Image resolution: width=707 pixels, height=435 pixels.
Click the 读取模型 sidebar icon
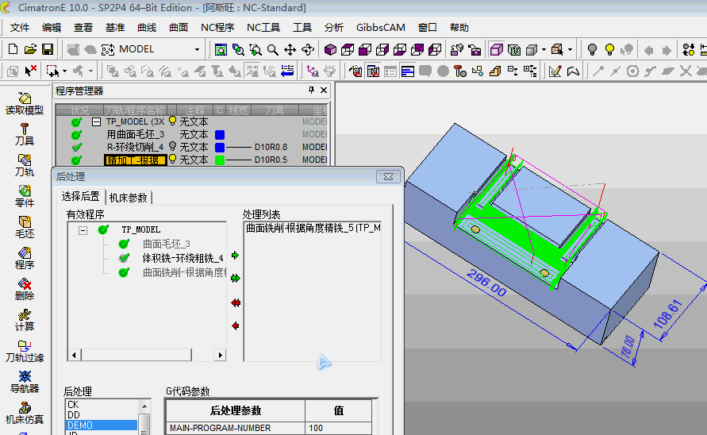tap(25, 104)
